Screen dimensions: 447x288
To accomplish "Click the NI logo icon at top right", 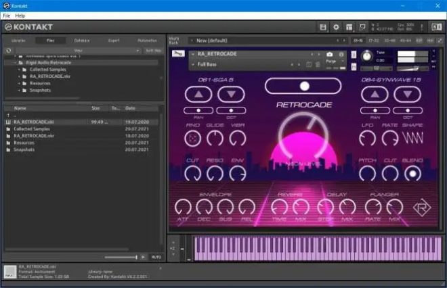I will [436, 27].
